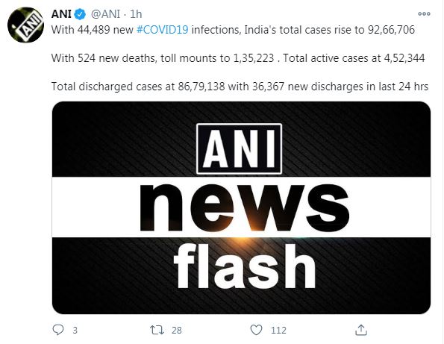Viewport: 444px width, 344px height.
Task: Open the three-dot more options menu
Action: click(424, 13)
